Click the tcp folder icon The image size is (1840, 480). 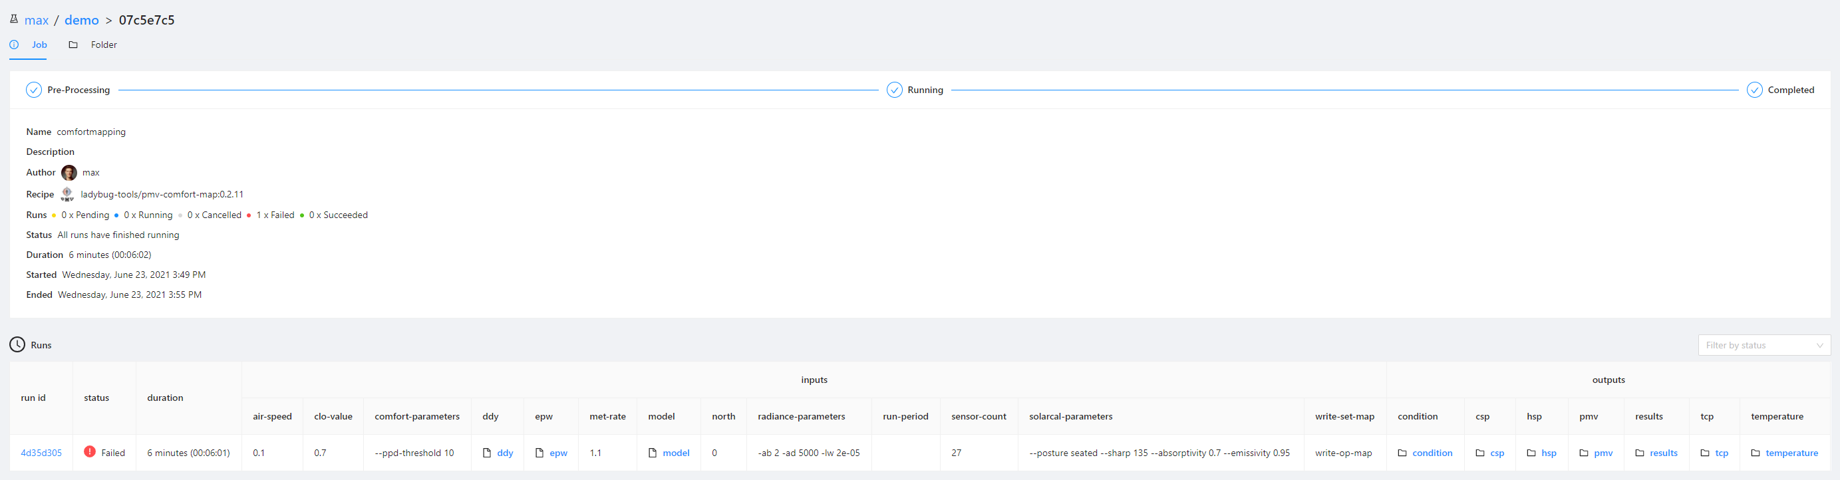(x=1705, y=453)
